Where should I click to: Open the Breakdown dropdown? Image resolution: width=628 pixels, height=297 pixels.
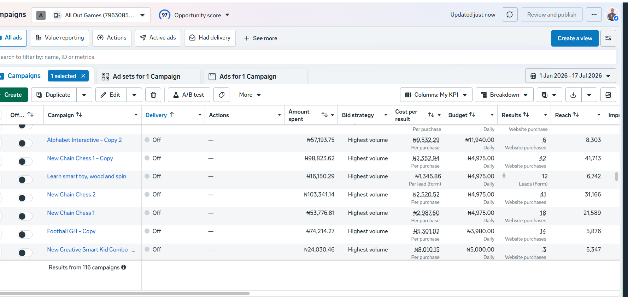point(504,95)
